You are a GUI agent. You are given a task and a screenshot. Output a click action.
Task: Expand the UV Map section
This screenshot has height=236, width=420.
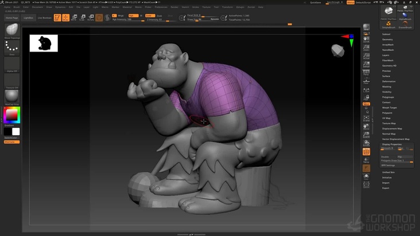pos(386,118)
